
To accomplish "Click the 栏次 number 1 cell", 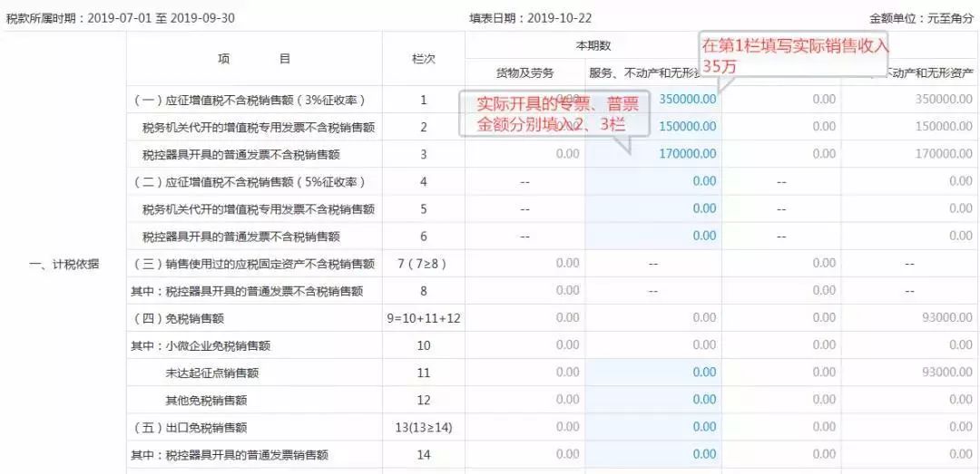I will [423, 100].
